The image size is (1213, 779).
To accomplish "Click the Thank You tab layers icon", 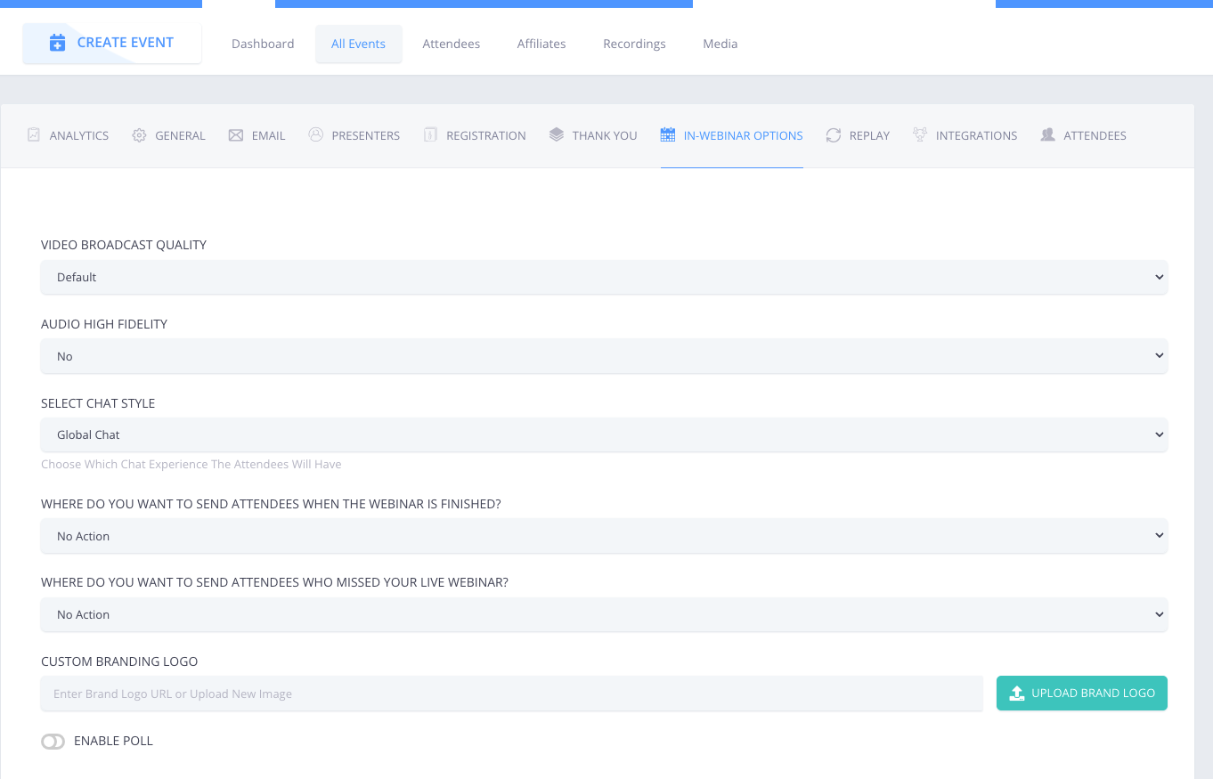I will point(557,134).
